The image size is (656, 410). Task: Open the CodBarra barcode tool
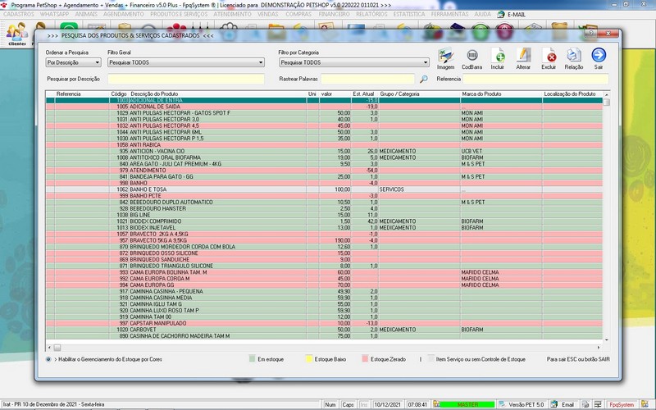coord(471,56)
